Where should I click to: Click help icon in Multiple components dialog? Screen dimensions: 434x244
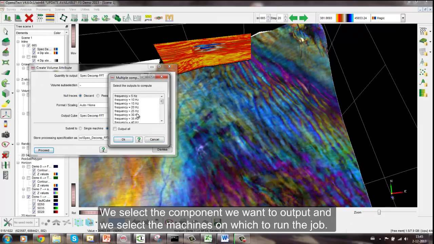[x=139, y=140]
